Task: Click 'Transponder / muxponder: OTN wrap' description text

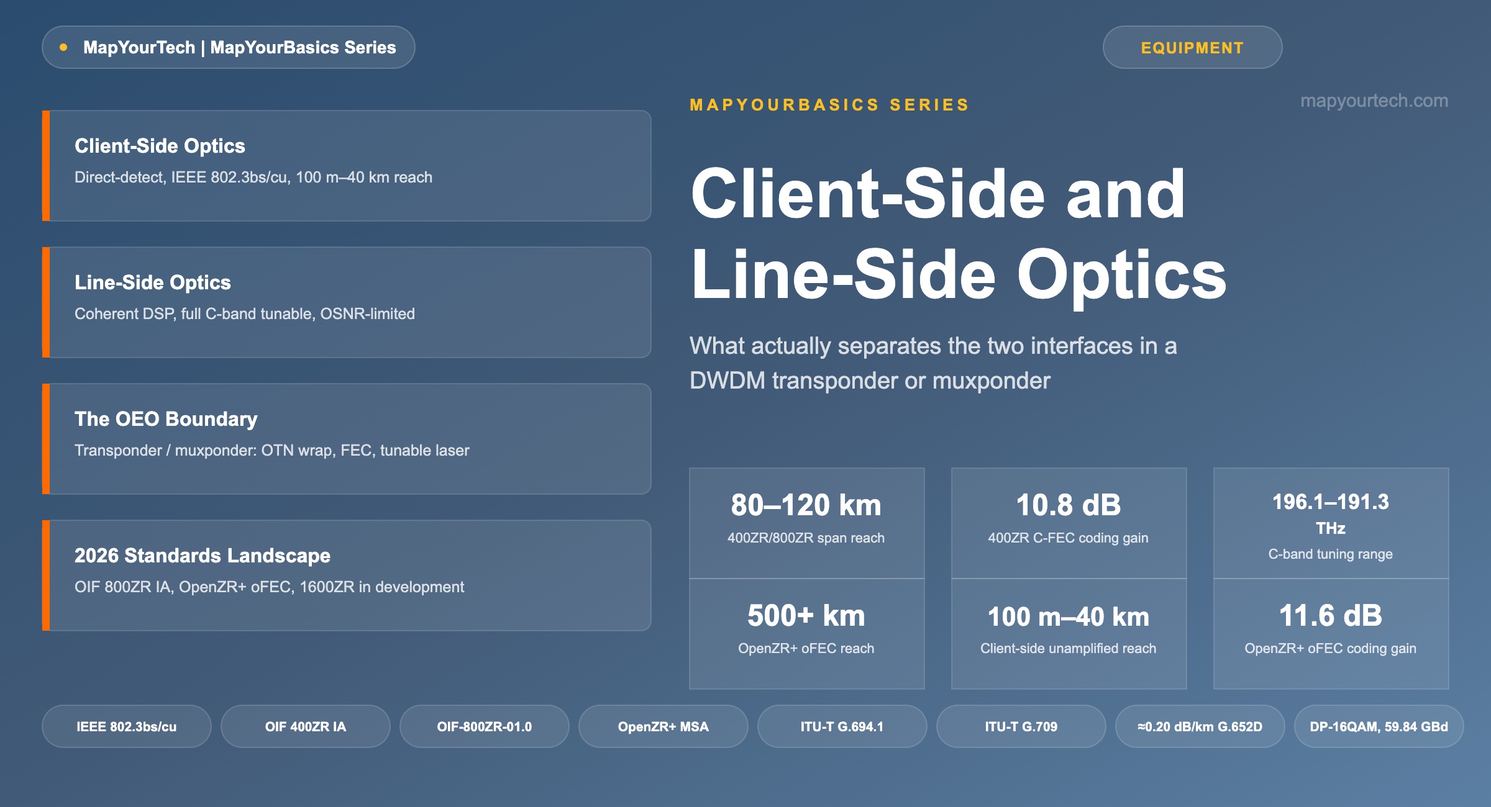Action: (x=272, y=451)
